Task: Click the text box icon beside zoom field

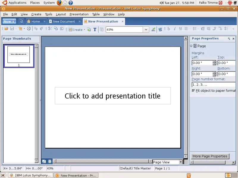Action: (102, 29)
